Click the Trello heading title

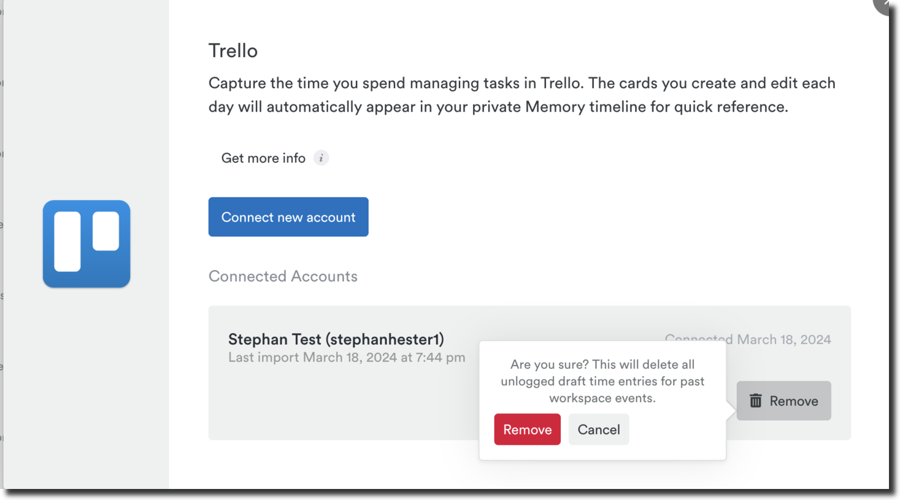(233, 50)
